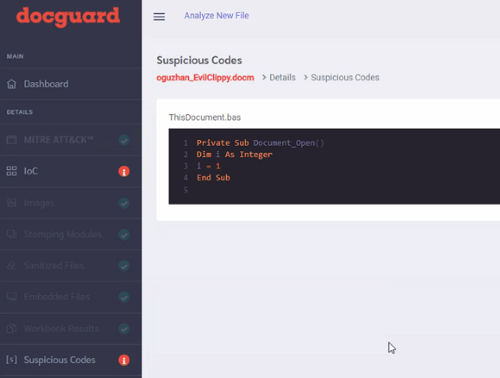
Task: Click Embedded Files green check badge
Action: pyautogui.click(x=124, y=297)
